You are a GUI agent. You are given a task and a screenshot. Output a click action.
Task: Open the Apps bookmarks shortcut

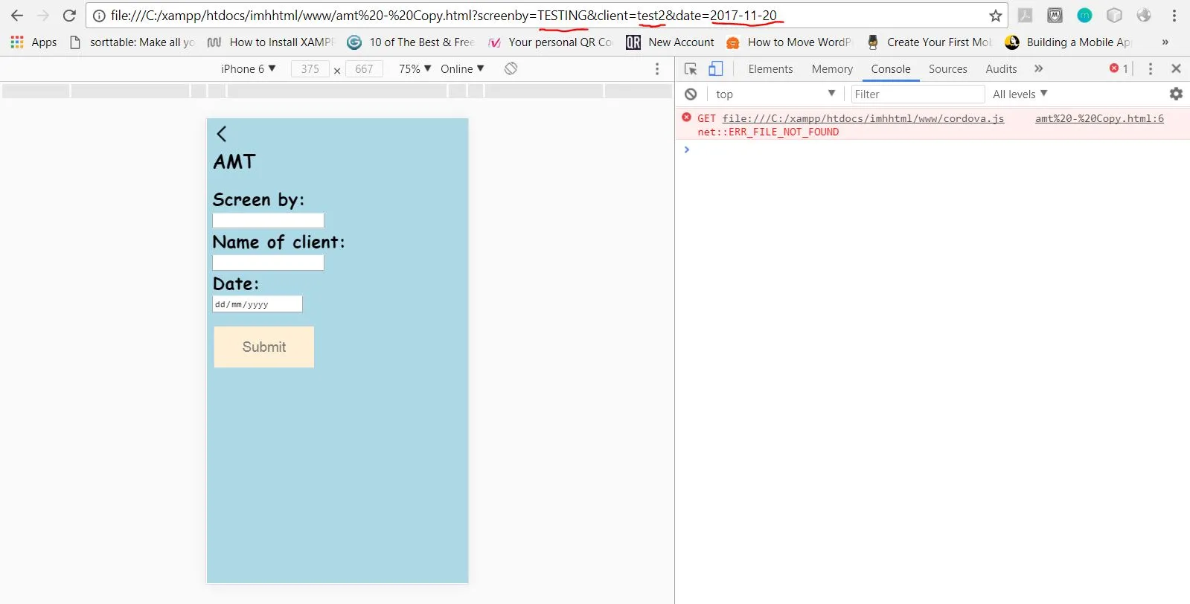34,42
